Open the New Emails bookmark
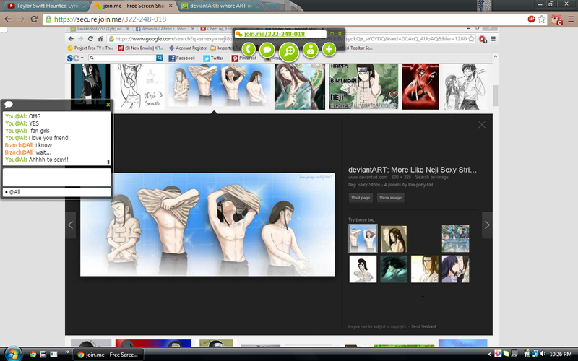Viewport: 578px width, 361px height. click(141, 48)
